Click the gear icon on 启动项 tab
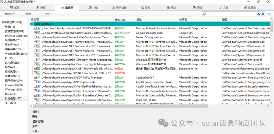This screenshot has height=134, width=274. pyautogui.click(x=62, y=8)
